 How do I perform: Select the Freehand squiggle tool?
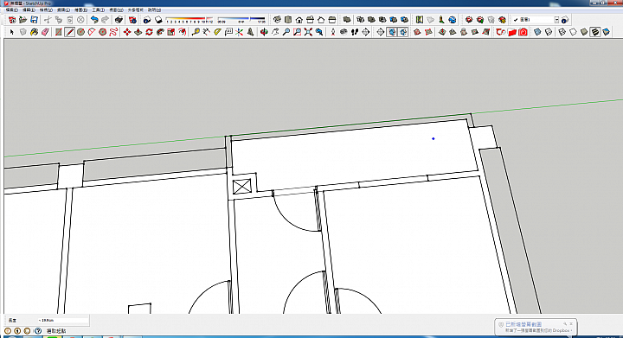coord(113,32)
